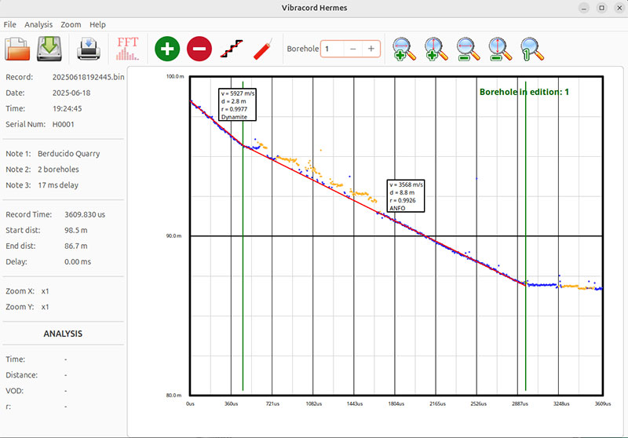
Task: Click the green plus circle icon
Action: tap(166, 49)
